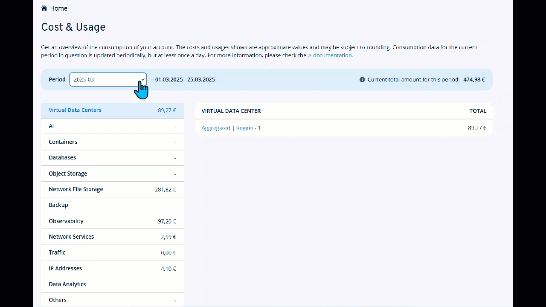Image resolution: width=546 pixels, height=307 pixels.
Task: Open Region - 1 details
Action: coord(248,127)
